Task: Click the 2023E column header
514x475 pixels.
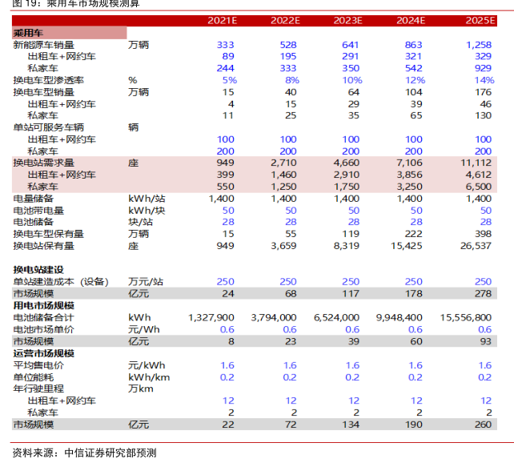Action: [349, 19]
